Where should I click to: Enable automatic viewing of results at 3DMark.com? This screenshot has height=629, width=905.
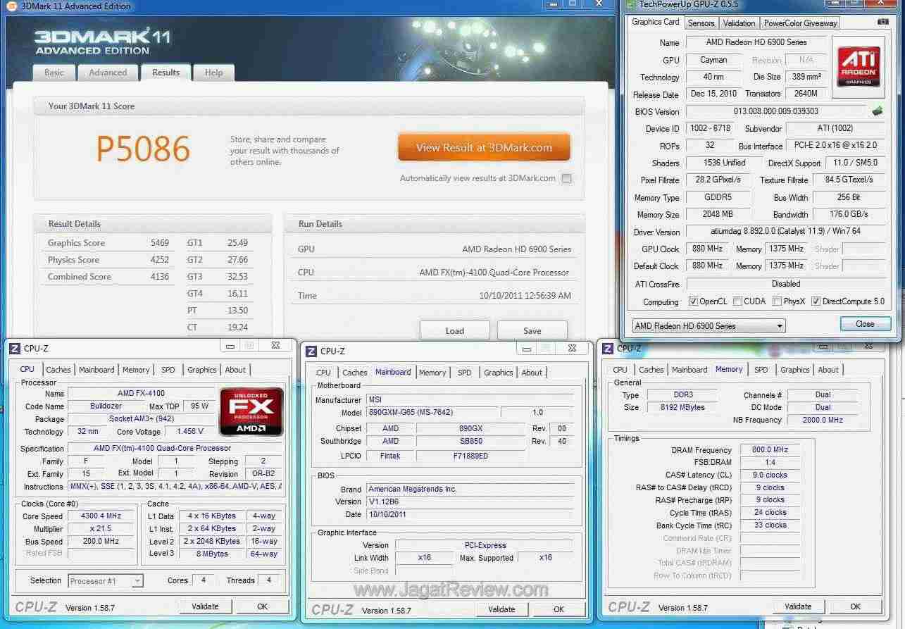(x=566, y=179)
